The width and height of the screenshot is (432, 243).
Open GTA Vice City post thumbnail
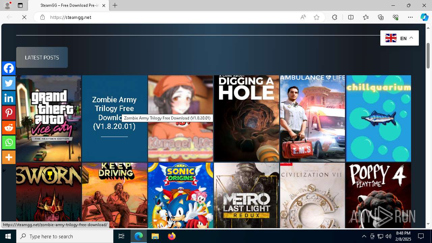pyautogui.click(x=49, y=118)
